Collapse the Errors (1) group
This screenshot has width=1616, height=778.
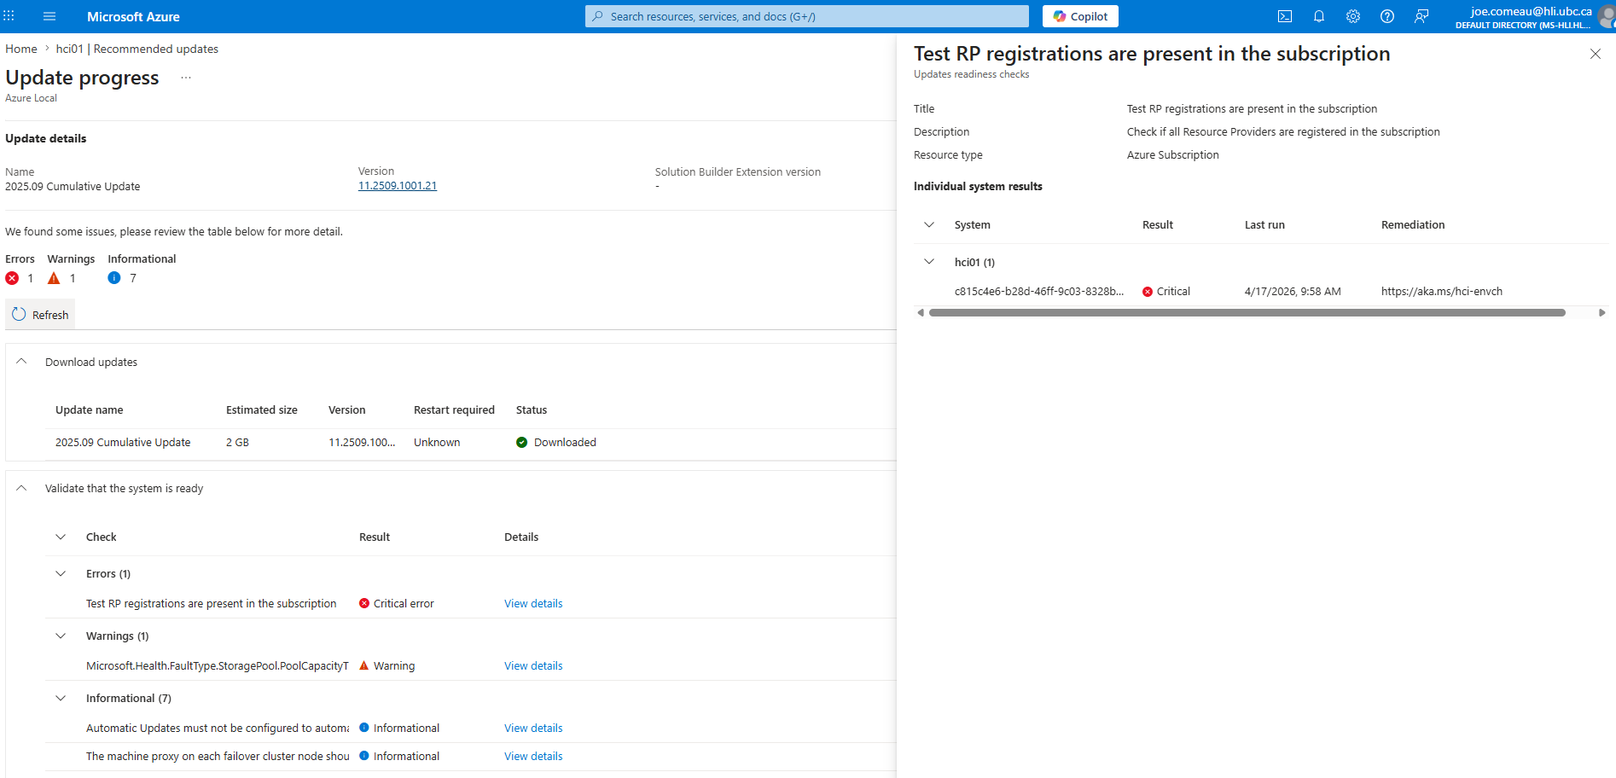61,573
